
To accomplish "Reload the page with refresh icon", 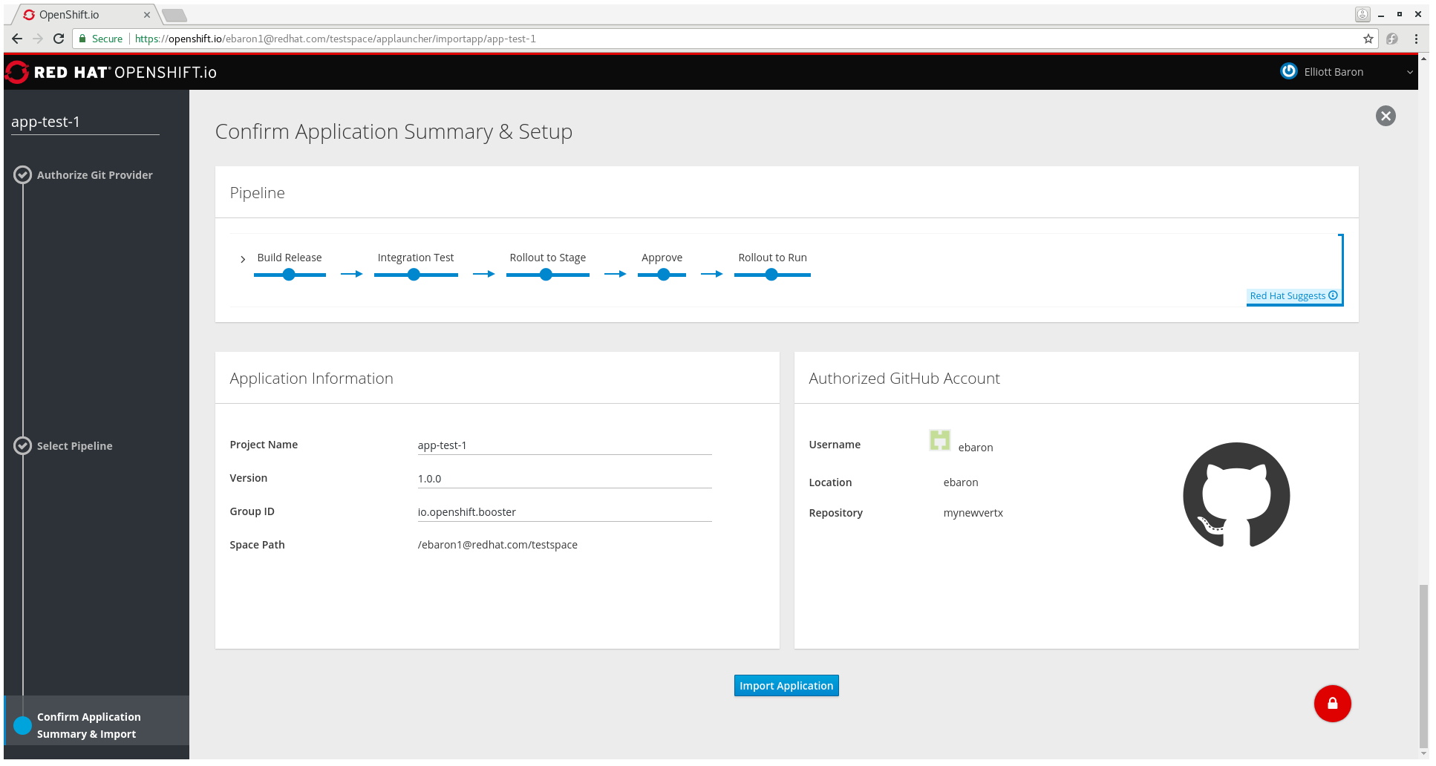I will click(59, 39).
